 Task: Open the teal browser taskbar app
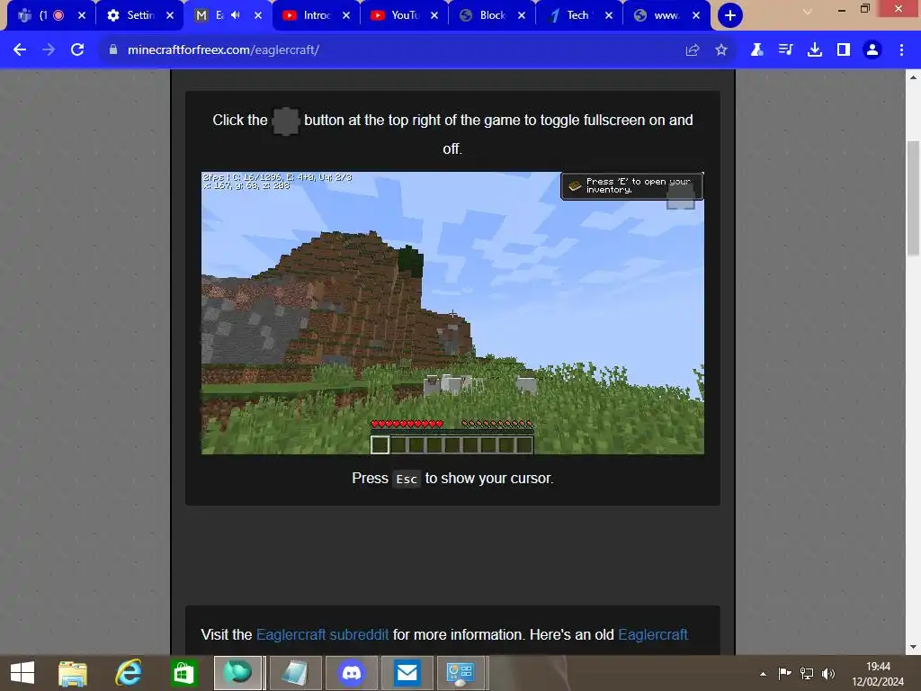pos(237,673)
